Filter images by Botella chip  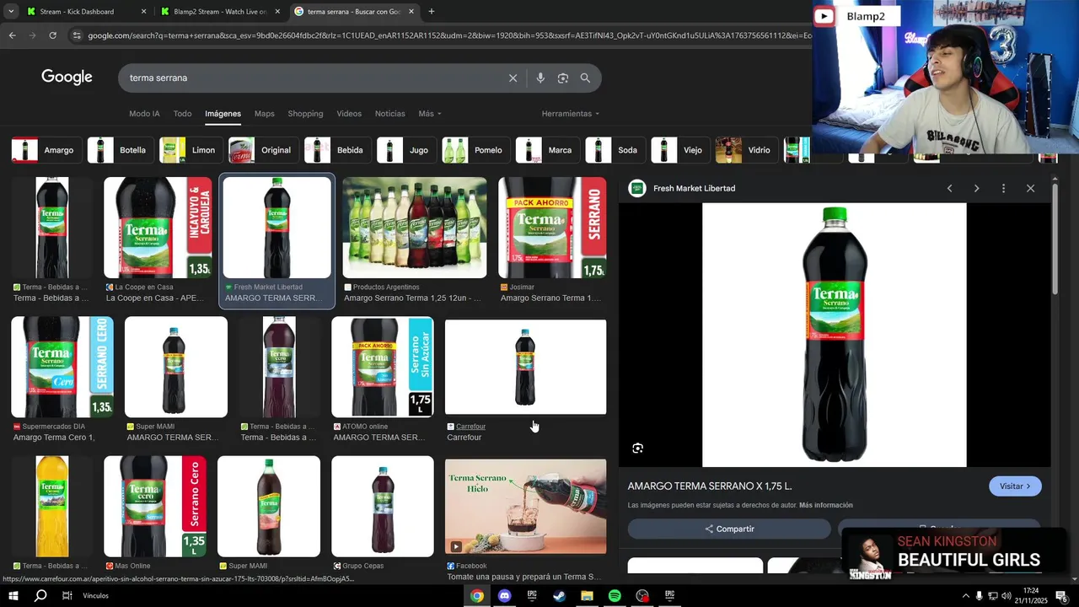(120, 150)
